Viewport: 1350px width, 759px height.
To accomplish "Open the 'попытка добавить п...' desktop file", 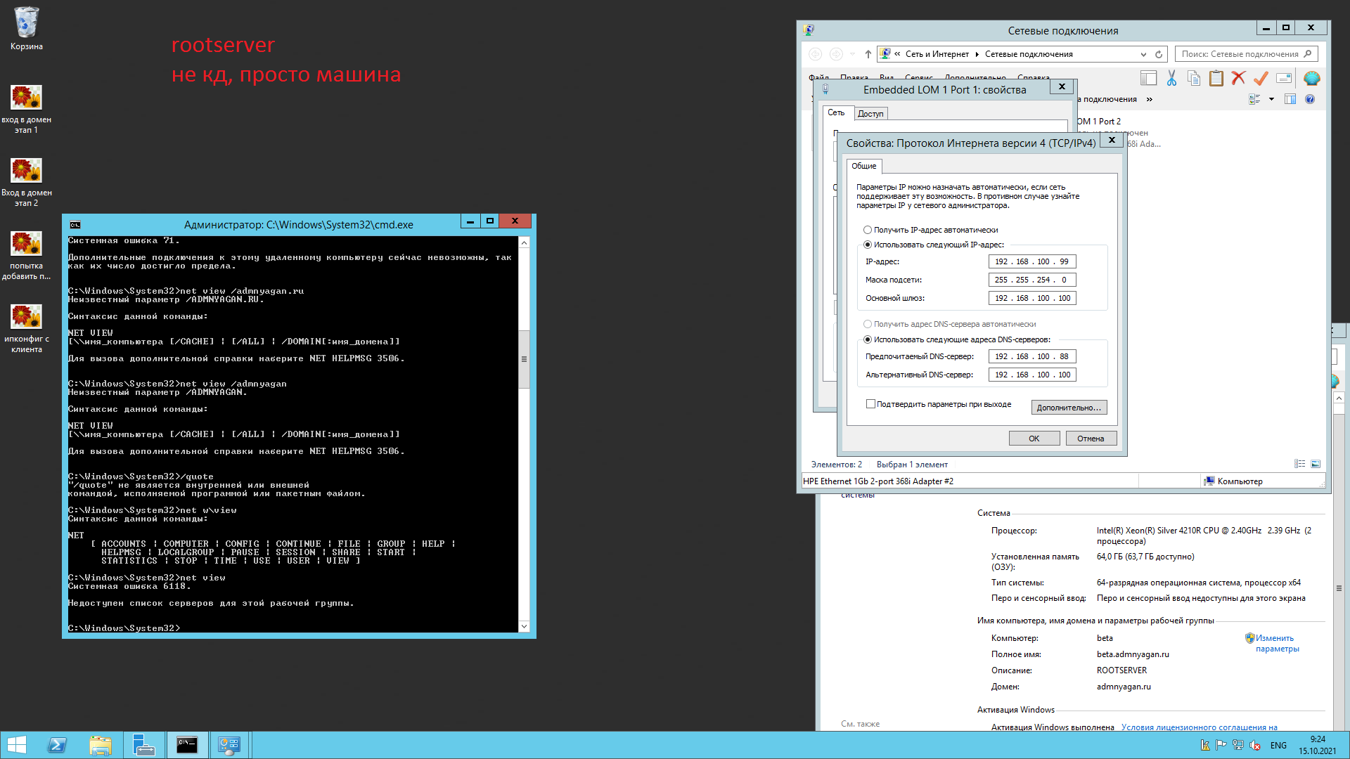I will click(26, 255).
